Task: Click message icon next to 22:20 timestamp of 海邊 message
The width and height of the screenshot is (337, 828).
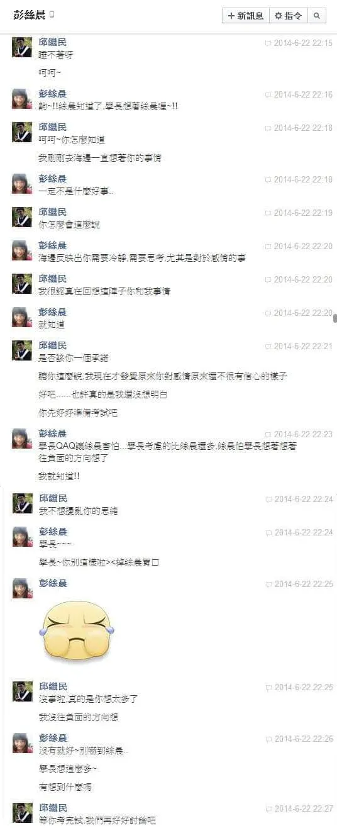Action: coord(268,247)
